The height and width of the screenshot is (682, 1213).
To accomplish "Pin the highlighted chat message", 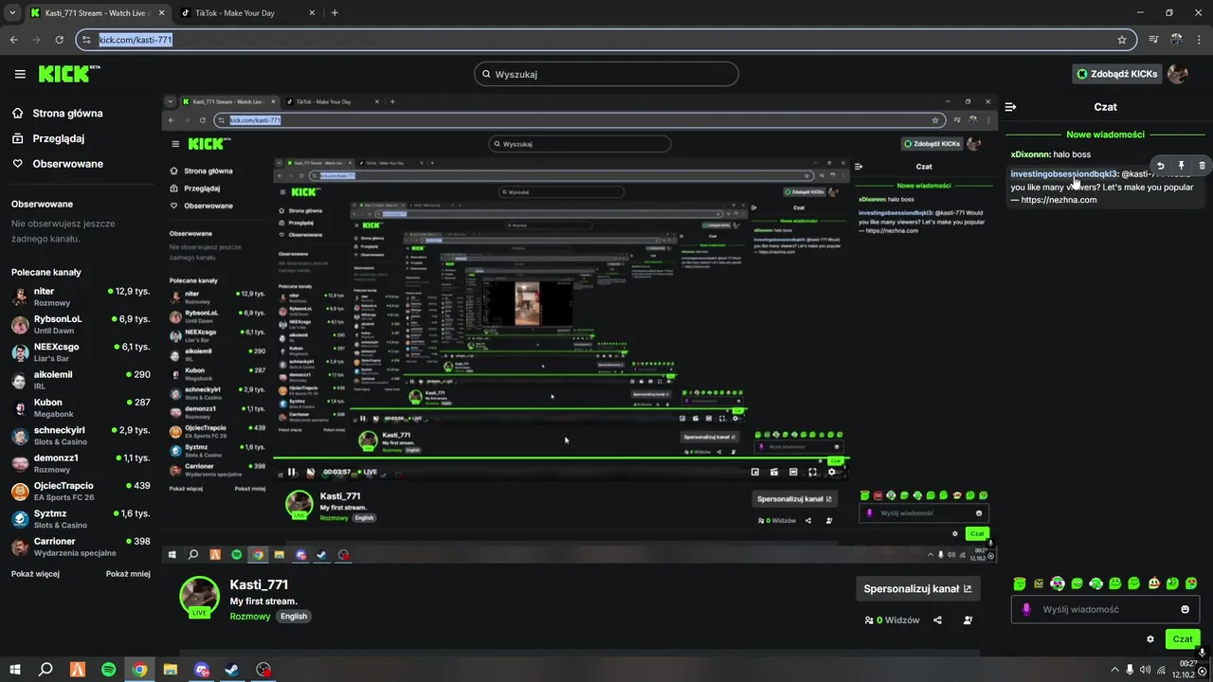I will coord(1182,166).
